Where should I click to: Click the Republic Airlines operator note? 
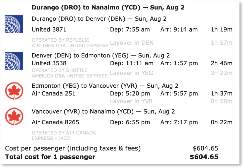70,43
